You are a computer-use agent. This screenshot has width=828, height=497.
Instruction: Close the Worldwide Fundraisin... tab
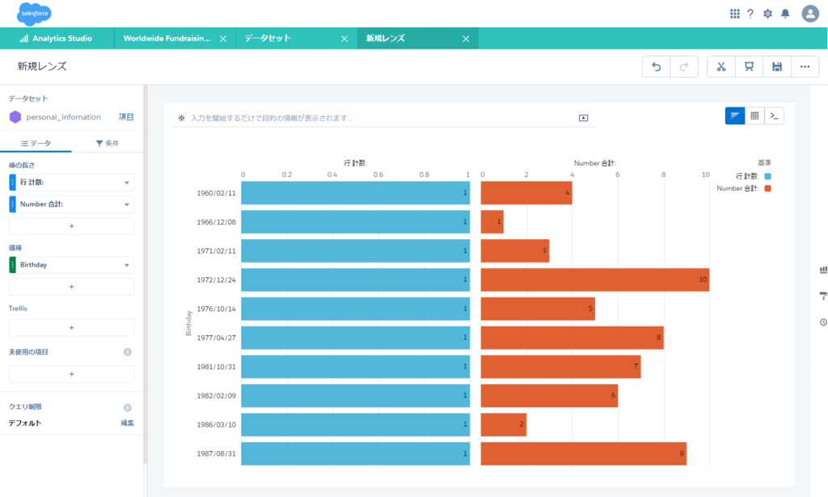click(x=223, y=39)
